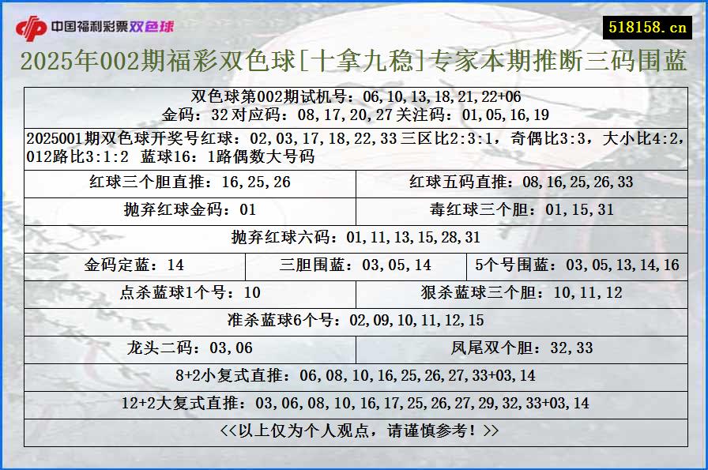Viewport: 708px width, 470px height.
Task: Click the 龙头二码：03,06 cell
Action: [189, 348]
